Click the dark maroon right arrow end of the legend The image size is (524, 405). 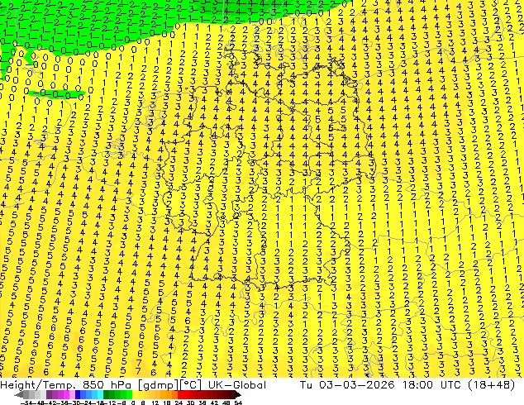[238, 394]
